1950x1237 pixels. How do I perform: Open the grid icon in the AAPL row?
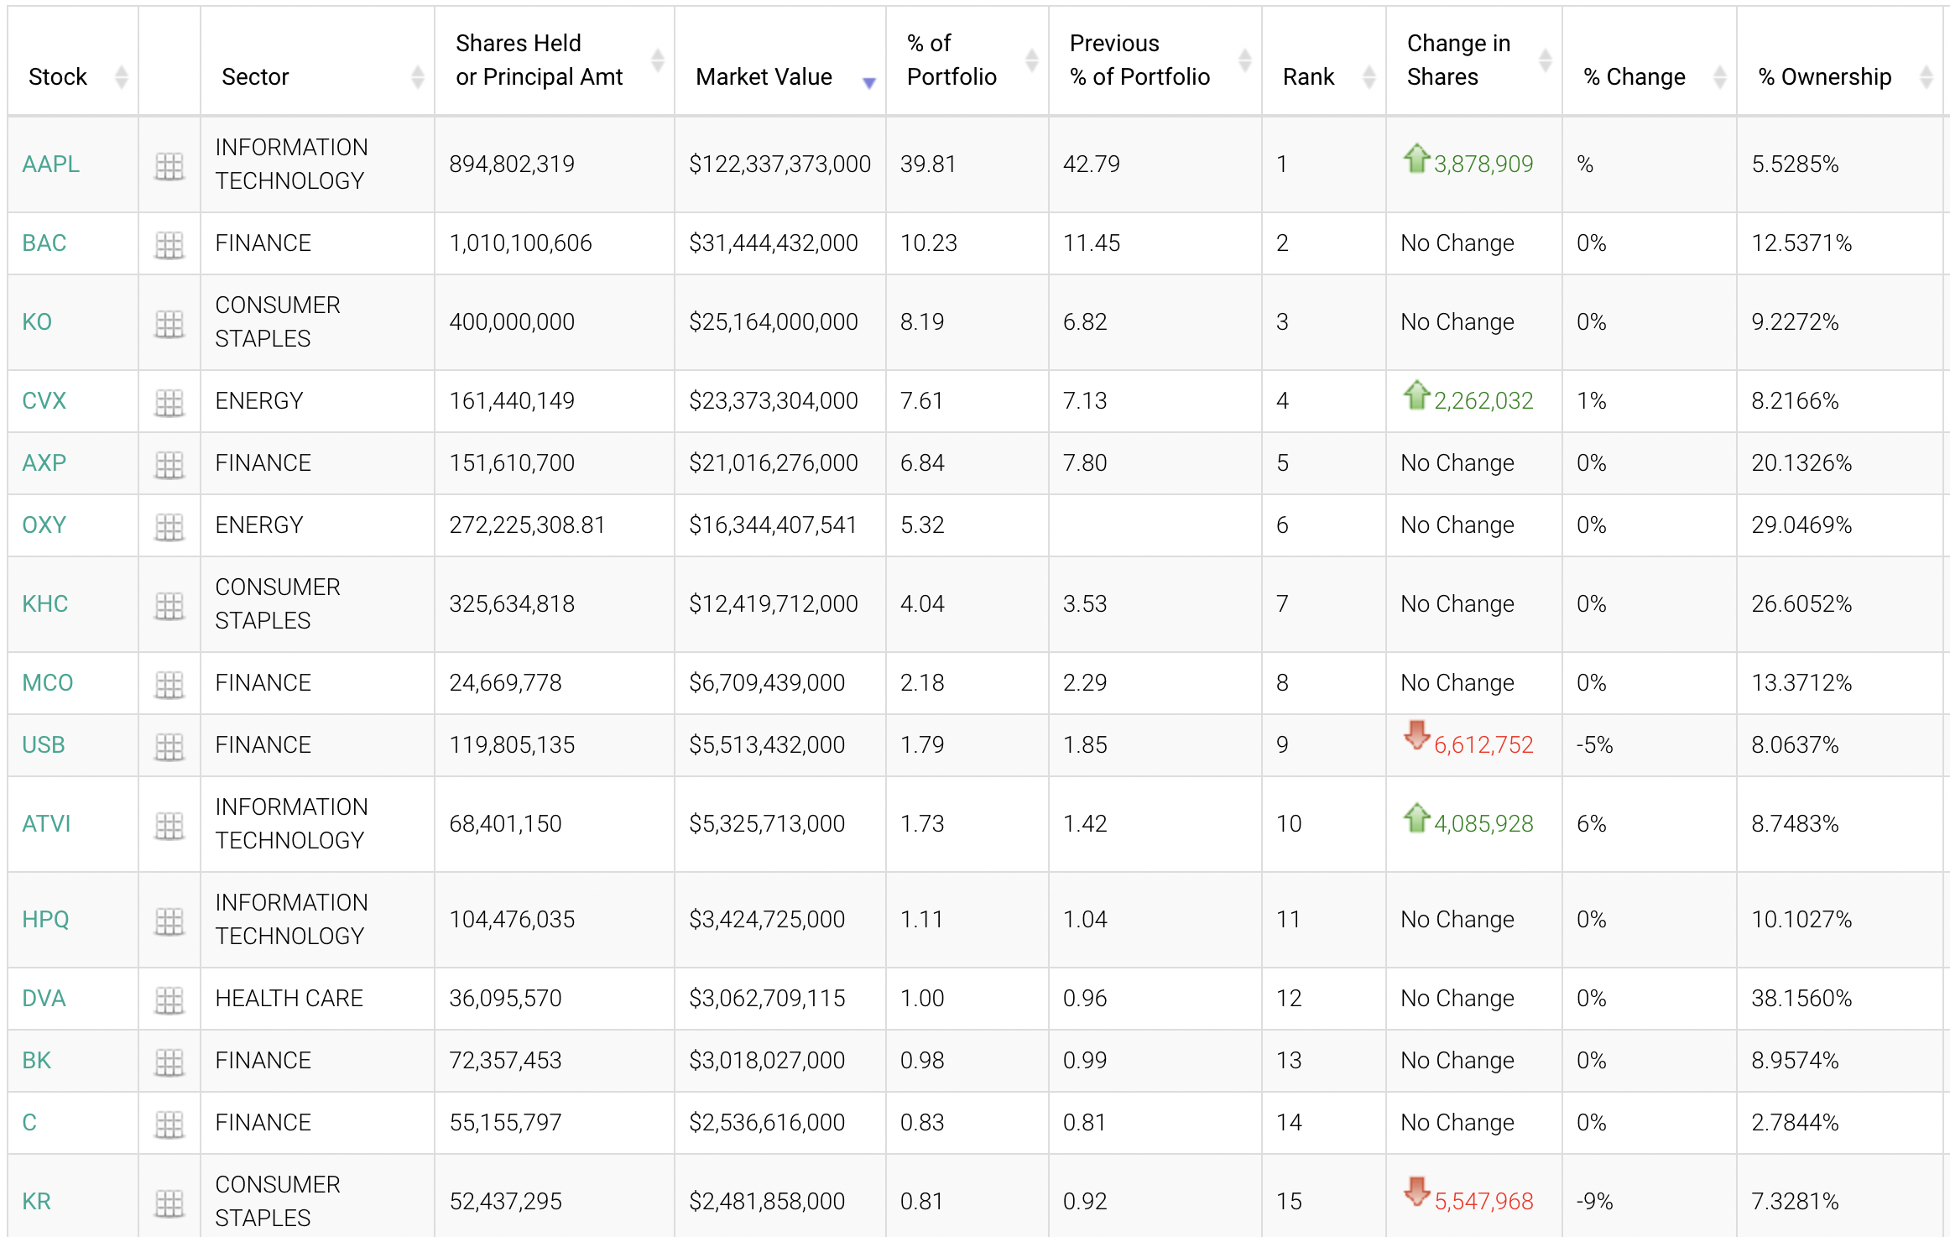(169, 165)
